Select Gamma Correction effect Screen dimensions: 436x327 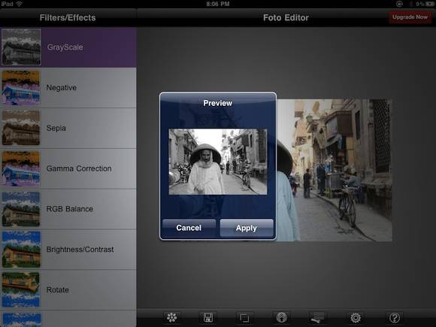point(68,168)
